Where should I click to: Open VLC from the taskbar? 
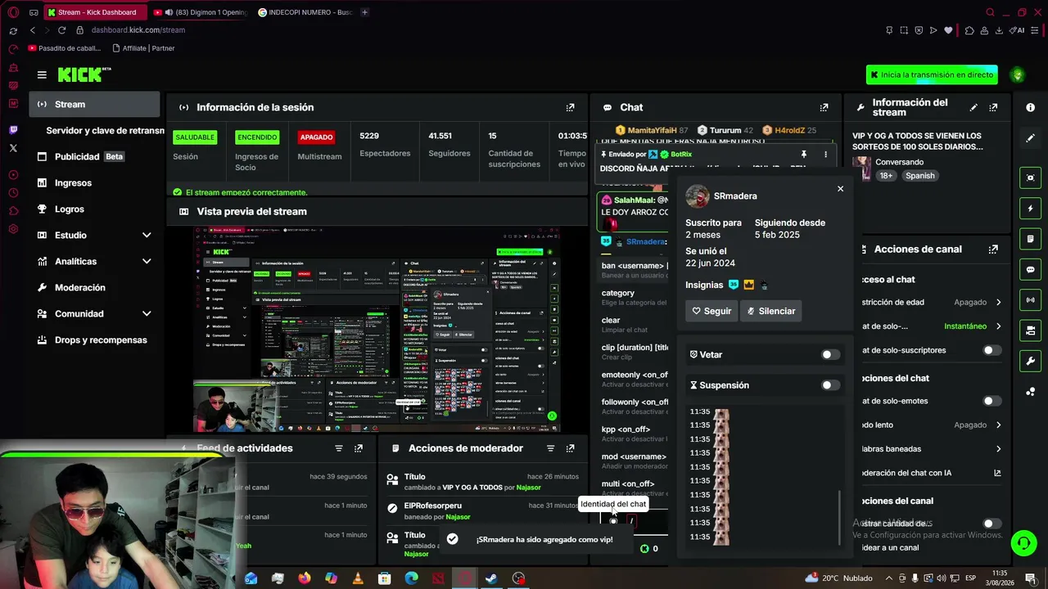point(358,578)
